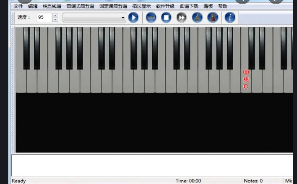Screen dimensions: 297x184
Task: Click the keyboard ruler toolbar icon
Action: click(x=151, y=18)
